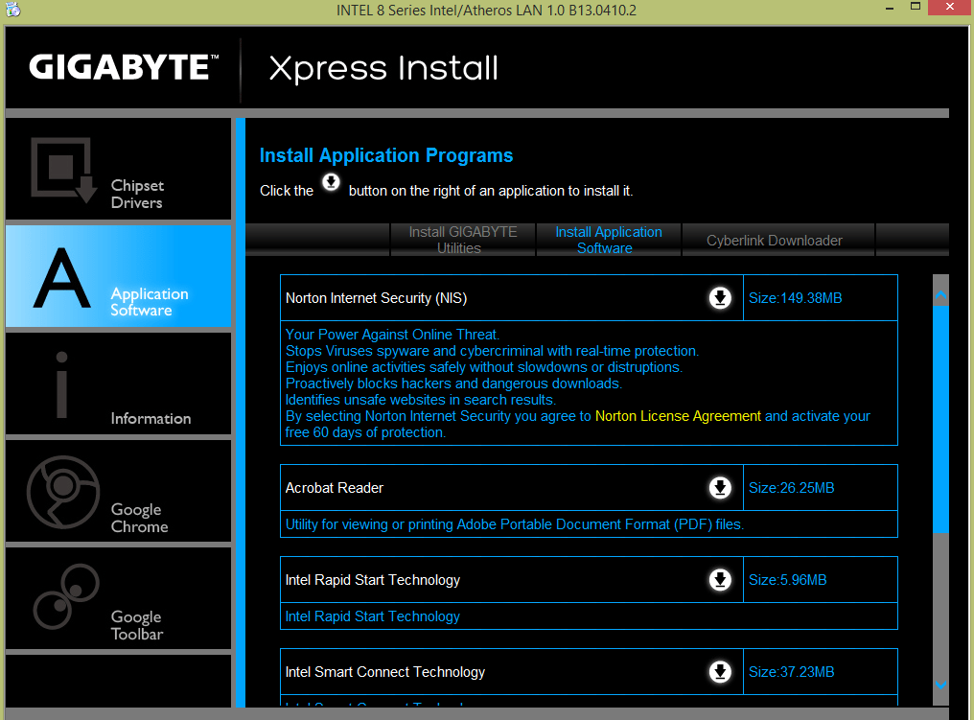Switch to Install GIGABYTE Utilities tab
The width and height of the screenshot is (974, 720).
(x=463, y=240)
